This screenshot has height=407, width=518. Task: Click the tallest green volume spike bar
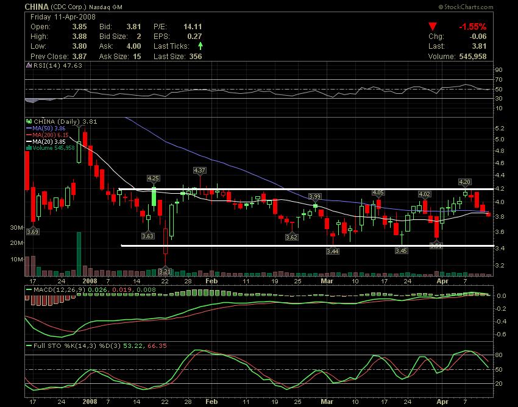[x=79, y=253]
